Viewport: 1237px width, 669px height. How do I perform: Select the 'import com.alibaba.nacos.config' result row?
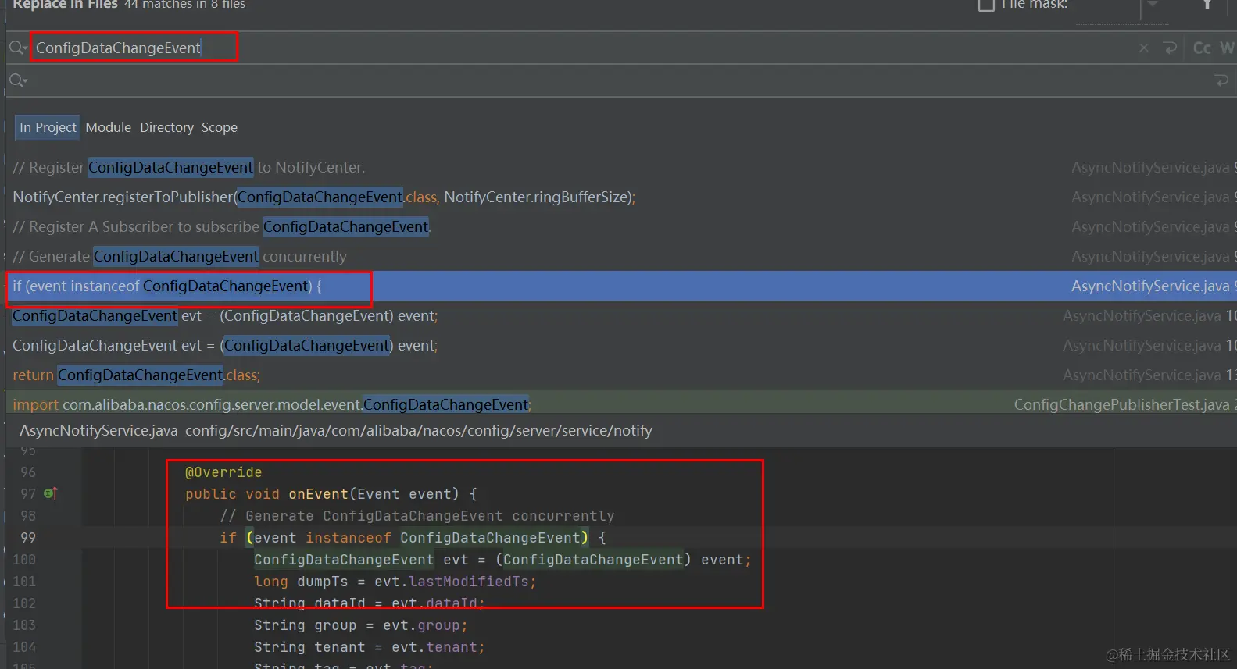point(621,403)
